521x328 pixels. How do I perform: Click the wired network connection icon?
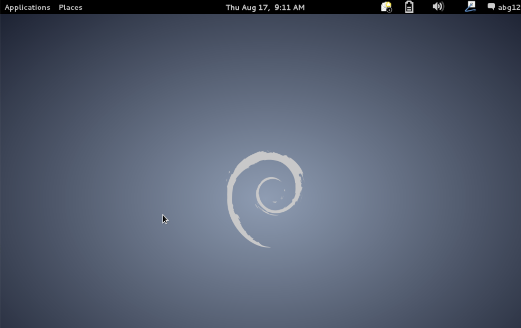coord(470,7)
